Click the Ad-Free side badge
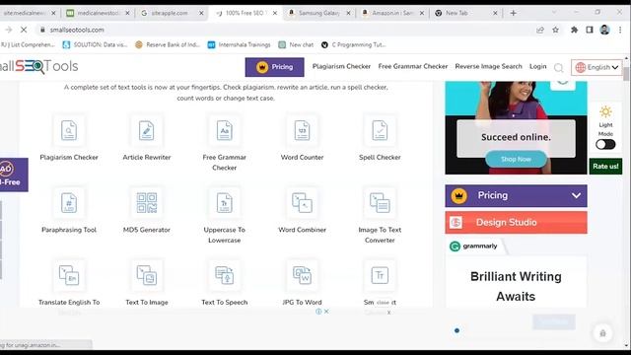 tap(13, 175)
